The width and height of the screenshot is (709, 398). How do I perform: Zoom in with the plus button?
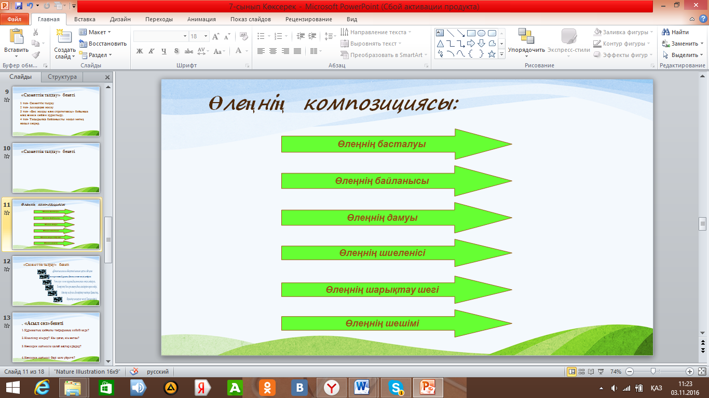[690, 372]
